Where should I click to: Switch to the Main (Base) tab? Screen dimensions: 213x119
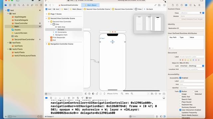91,5
